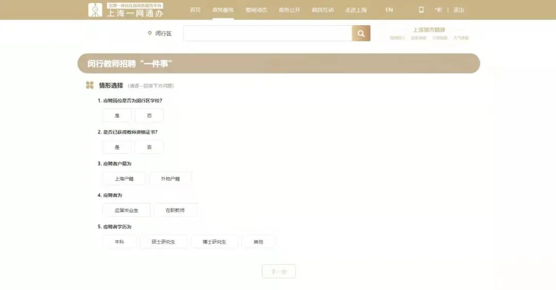Open the mobile phone icon in header
Viewport: 556px width, 290px height.
click(x=421, y=10)
